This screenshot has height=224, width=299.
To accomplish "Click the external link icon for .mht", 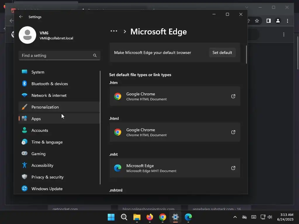I will 233,168.
